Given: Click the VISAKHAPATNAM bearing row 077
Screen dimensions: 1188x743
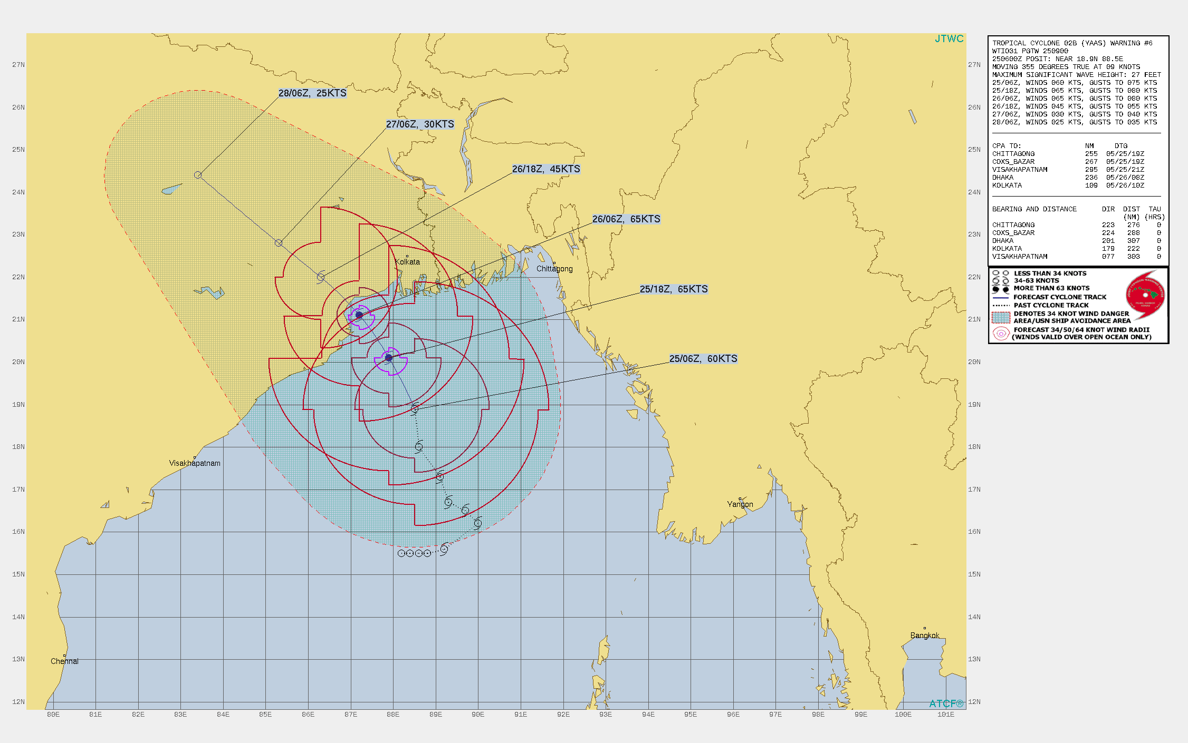Looking at the screenshot, I should coord(1076,257).
